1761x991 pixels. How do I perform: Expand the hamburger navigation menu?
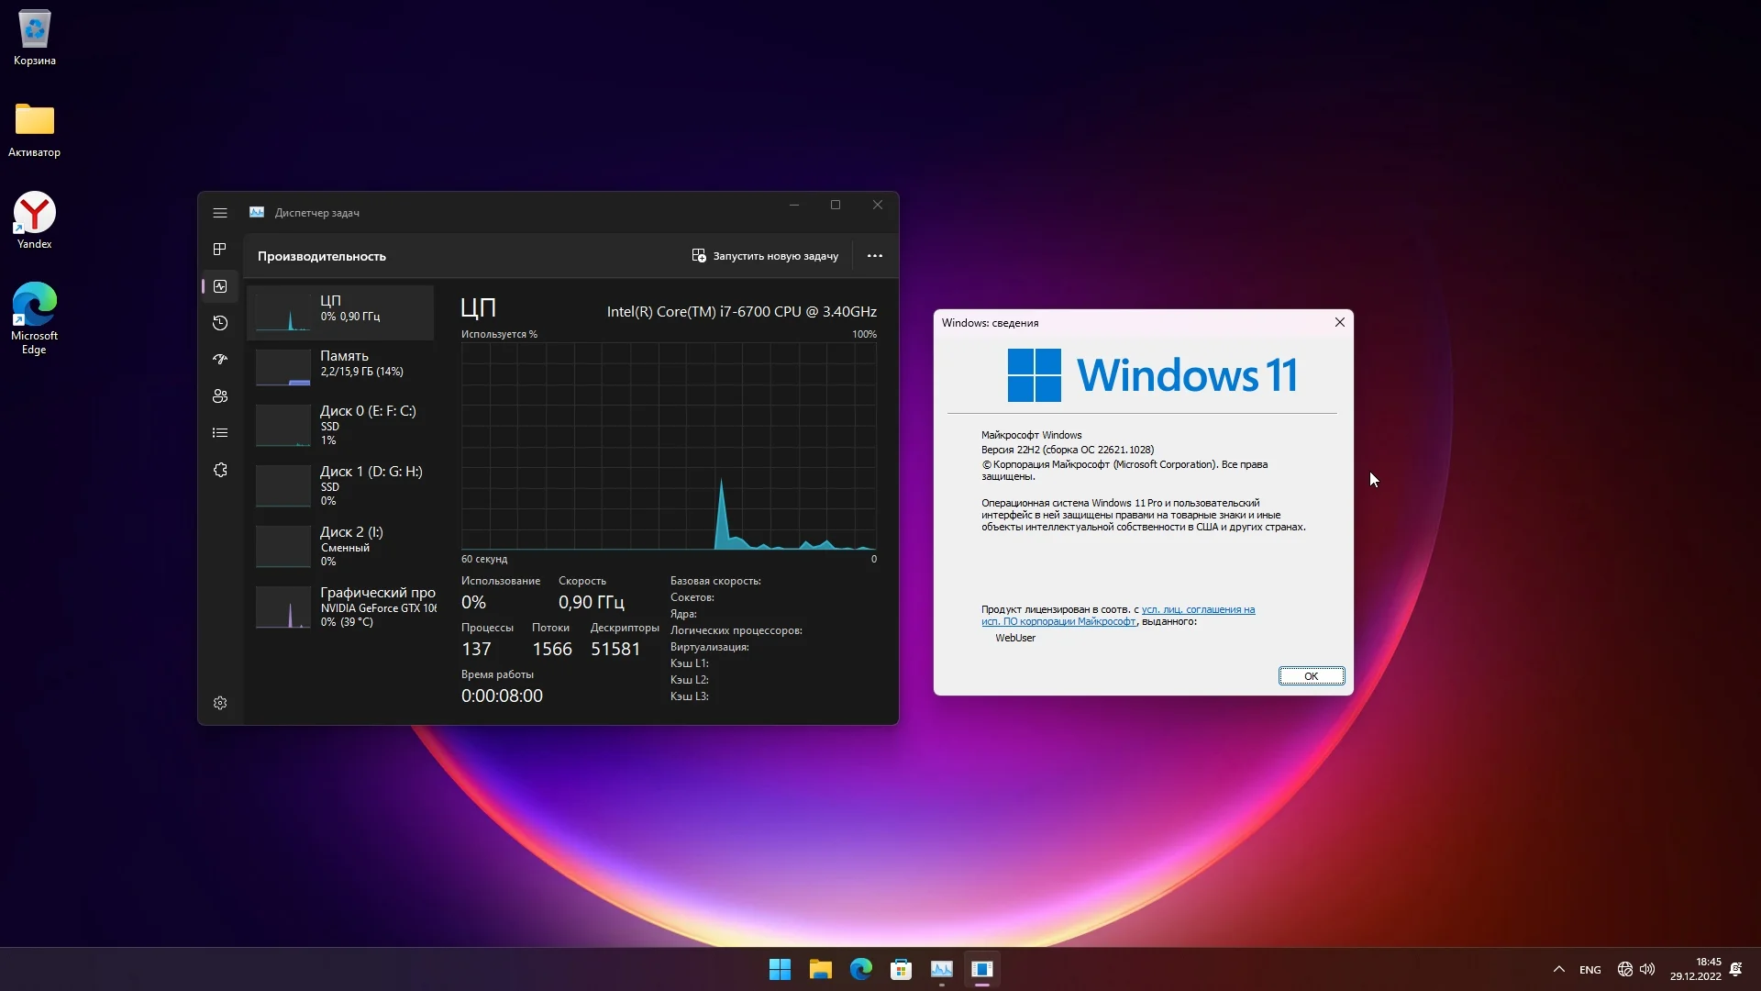coord(220,213)
